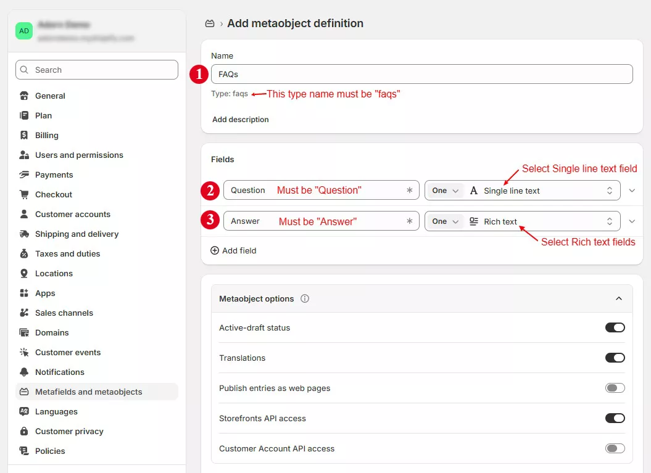Disable the Translations toggle
The image size is (651, 473).
pos(615,357)
